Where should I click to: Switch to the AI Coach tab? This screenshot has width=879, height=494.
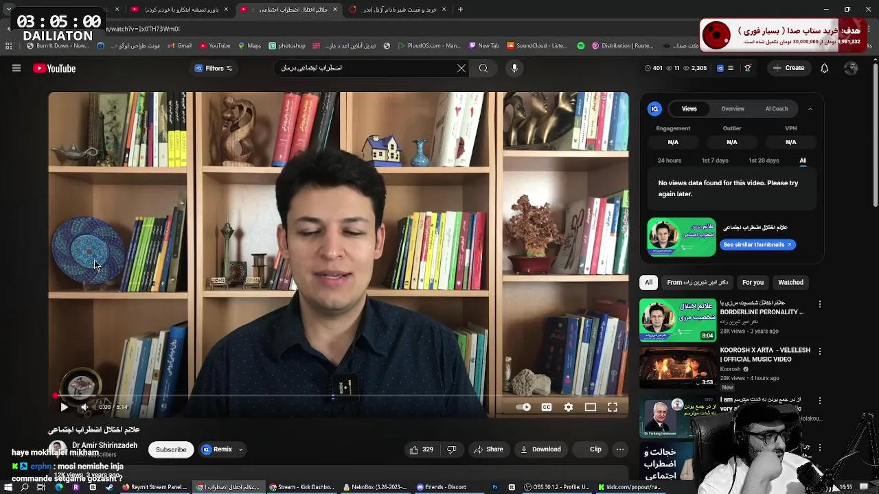click(x=777, y=108)
